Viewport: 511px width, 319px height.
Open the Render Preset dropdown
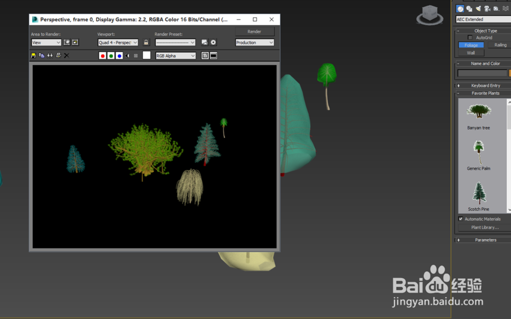pos(175,42)
